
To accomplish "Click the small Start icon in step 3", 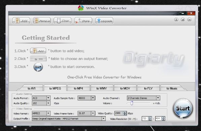I will click(38, 67).
